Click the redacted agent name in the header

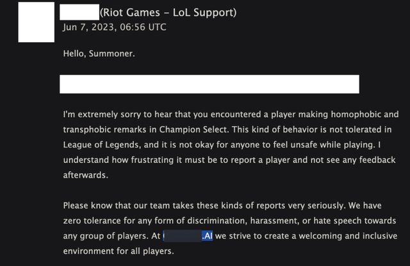[79, 12]
